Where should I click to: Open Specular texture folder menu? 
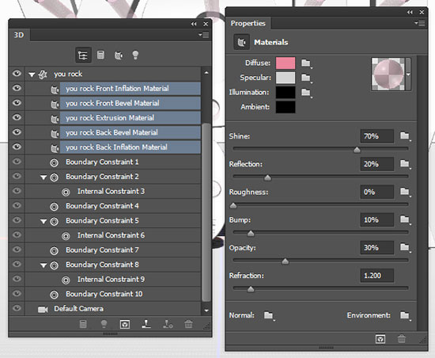pyautogui.click(x=306, y=78)
